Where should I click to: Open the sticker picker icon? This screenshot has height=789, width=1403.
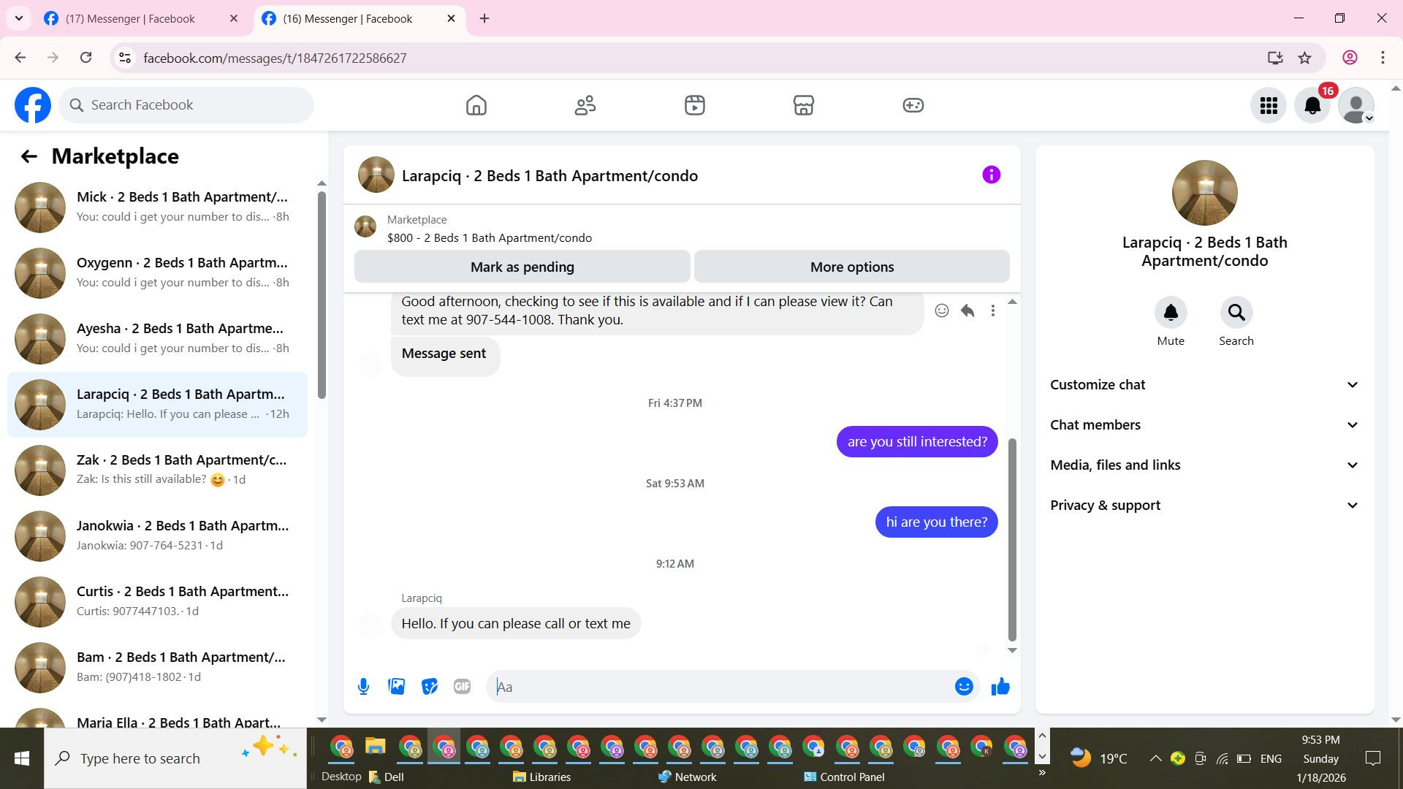[x=429, y=687]
